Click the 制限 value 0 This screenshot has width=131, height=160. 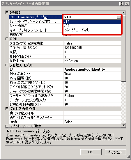click(x=65, y=52)
